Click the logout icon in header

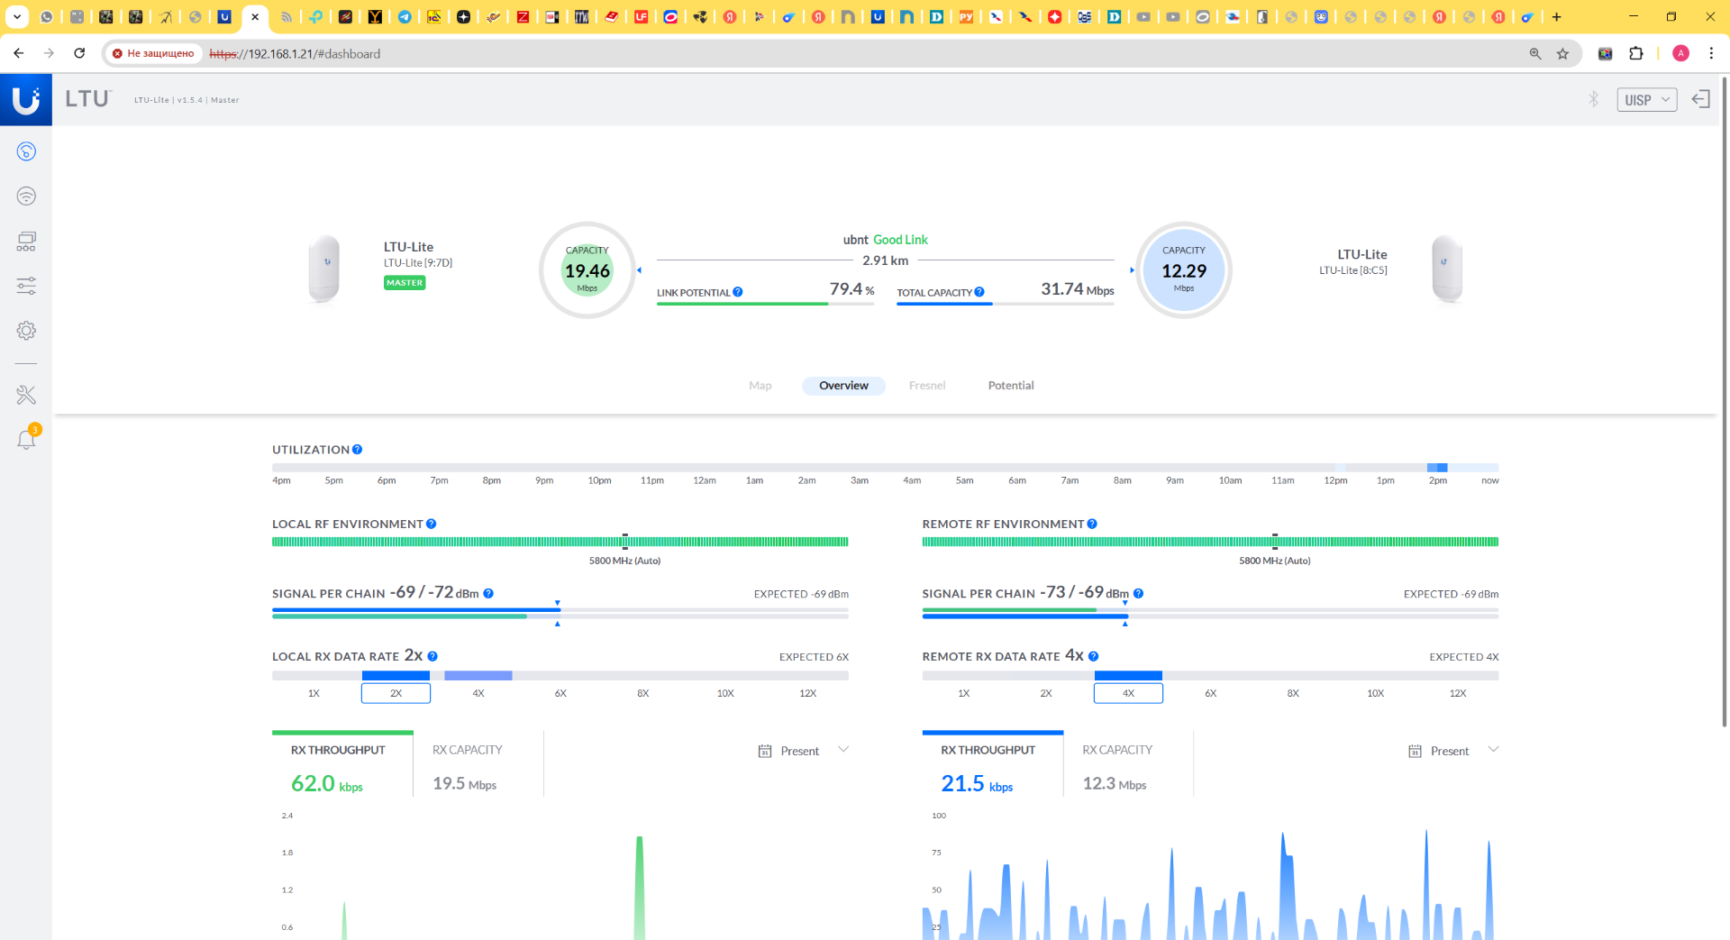(1701, 99)
